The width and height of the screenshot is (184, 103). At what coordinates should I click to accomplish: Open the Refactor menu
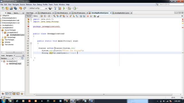(29, 5)
